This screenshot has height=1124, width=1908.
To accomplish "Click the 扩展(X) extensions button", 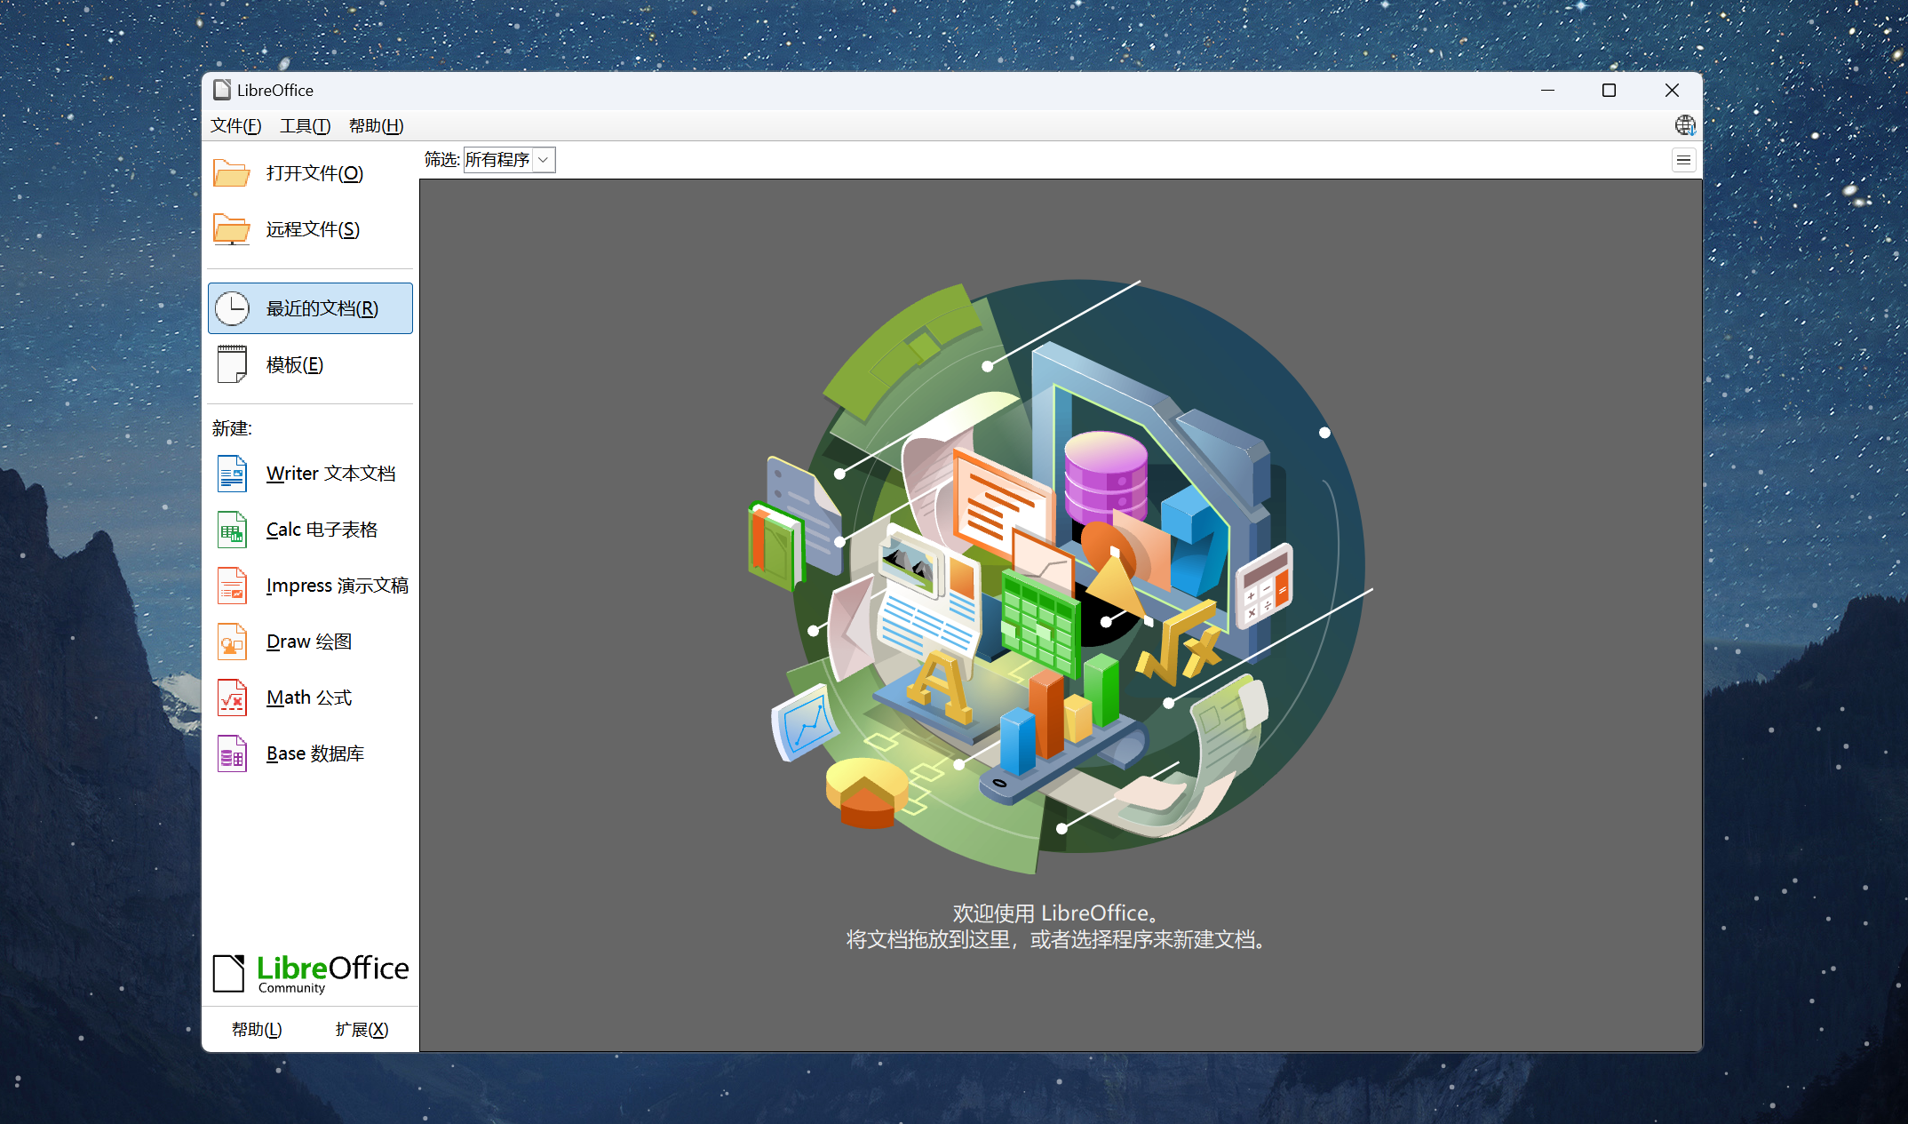I will coord(362,1029).
